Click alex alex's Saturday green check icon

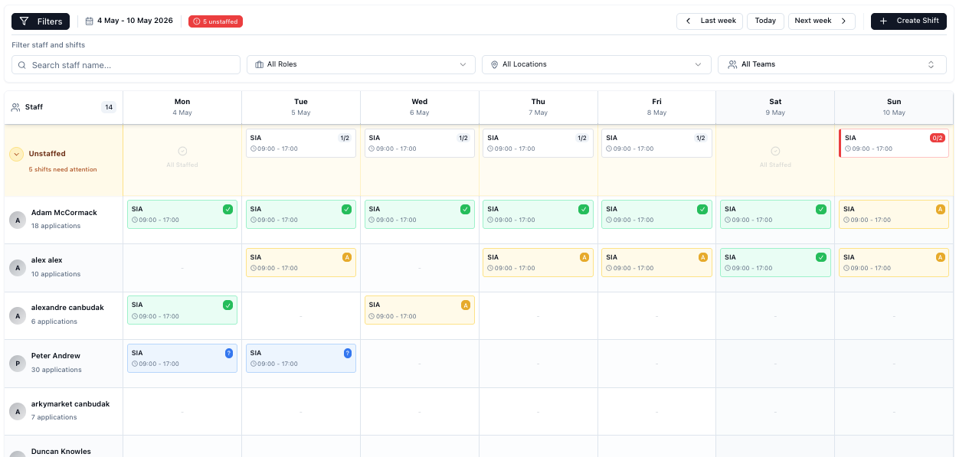(821, 257)
